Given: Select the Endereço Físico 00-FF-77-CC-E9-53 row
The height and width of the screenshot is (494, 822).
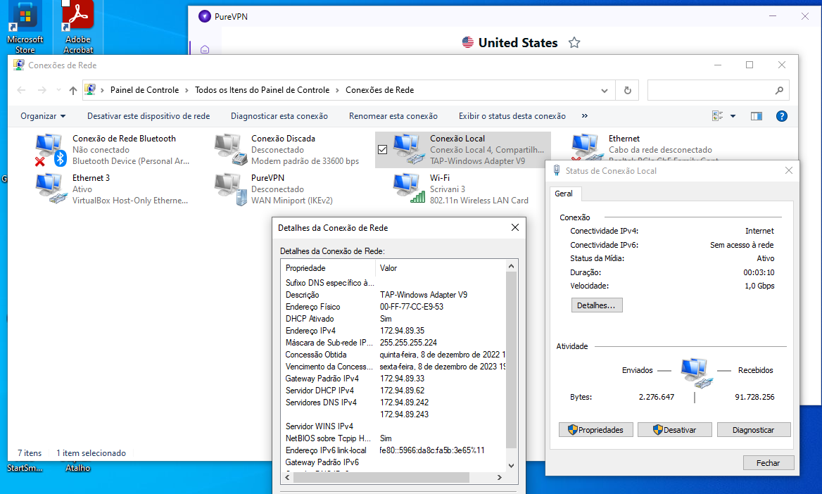Looking at the screenshot, I should click(x=393, y=307).
